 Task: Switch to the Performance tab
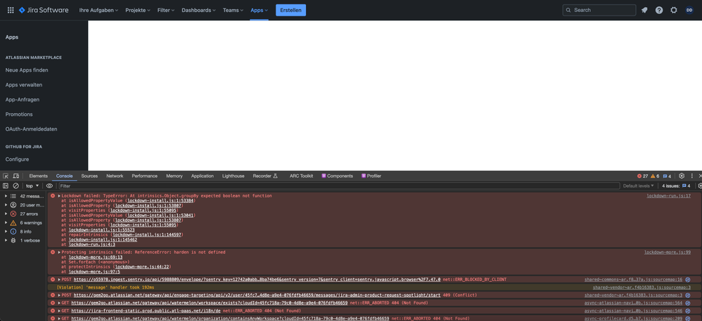tap(145, 176)
